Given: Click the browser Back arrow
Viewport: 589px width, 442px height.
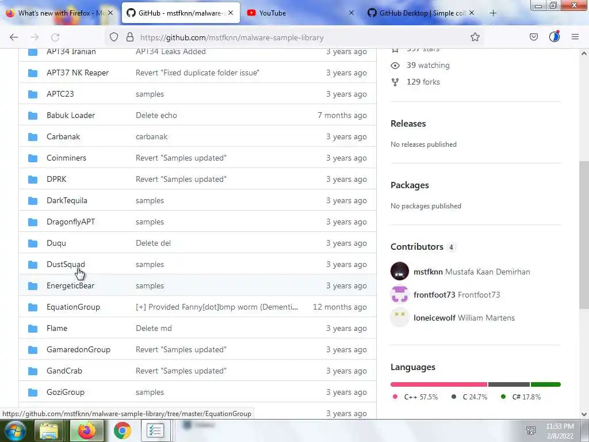Looking at the screenshot, I should (x=14, y=37).
